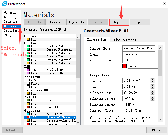Increase Density with the up arrow
This screenshot has height=135, width=168.
152,79
